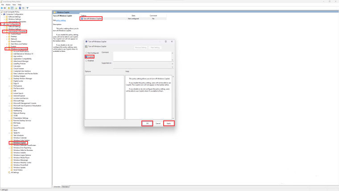
Task: Click the Desktop Gadgets folder icon
Action: (12, 76)
